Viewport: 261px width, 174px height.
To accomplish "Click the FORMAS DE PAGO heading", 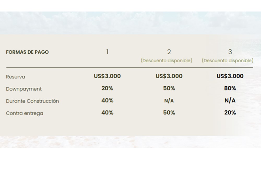I will (27, 52).
